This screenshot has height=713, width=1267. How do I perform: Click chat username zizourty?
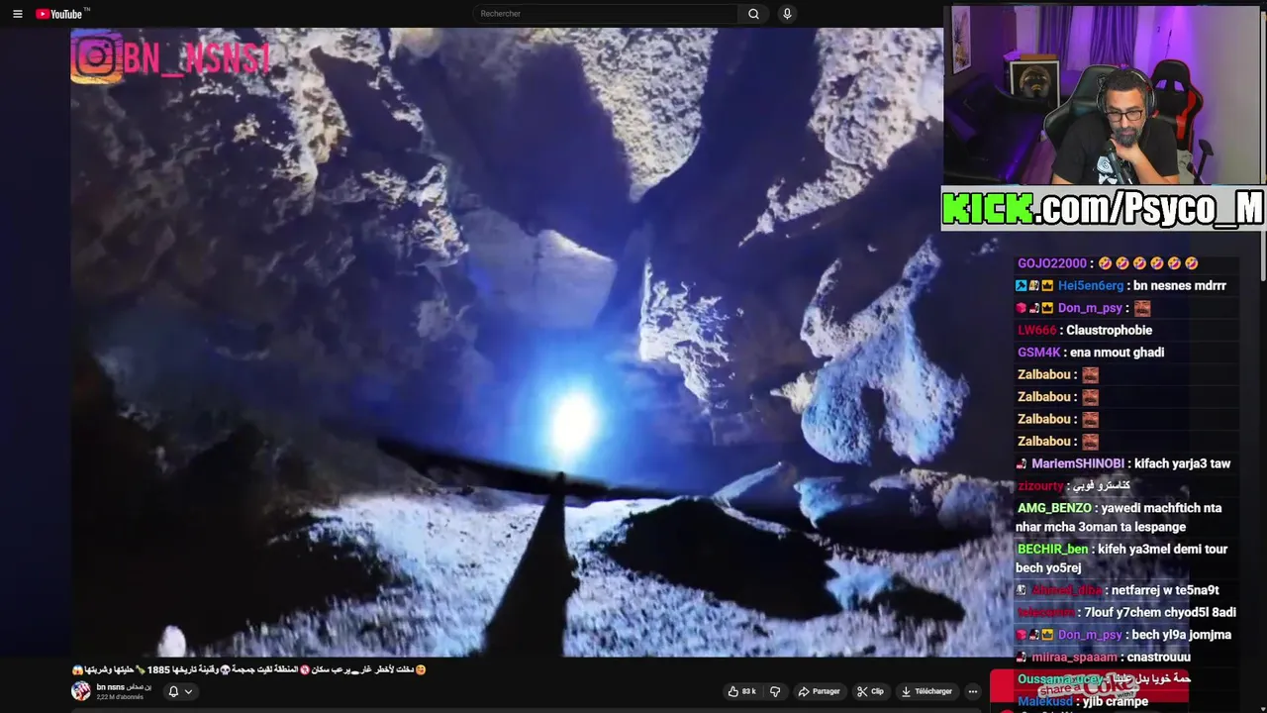point(1040,486)
